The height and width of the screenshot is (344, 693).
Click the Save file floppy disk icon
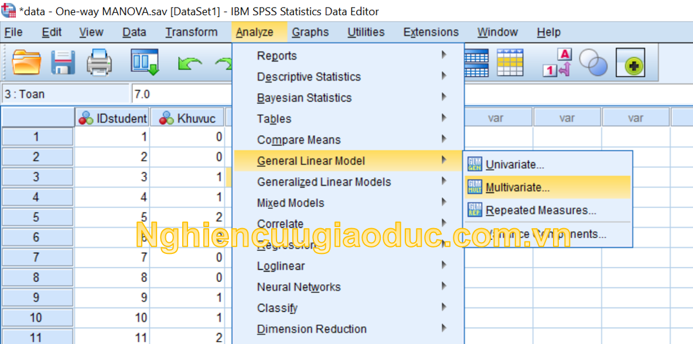[x=63, y=62]
